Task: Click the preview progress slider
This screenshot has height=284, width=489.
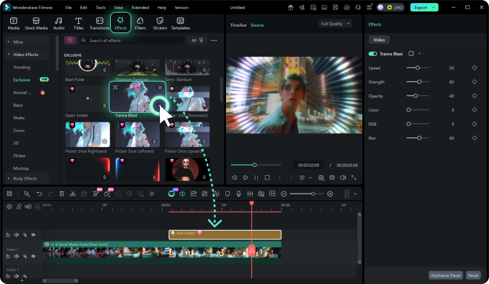Action: 256,165
